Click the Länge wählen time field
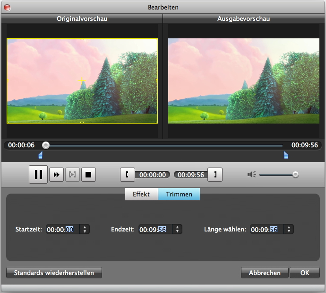This screenshot has height=293, width=326. (x=267, y=229)
